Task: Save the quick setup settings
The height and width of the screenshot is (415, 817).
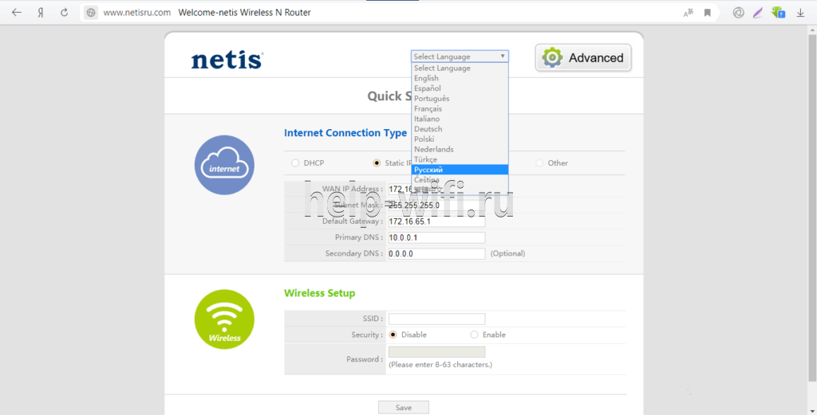Action: pyautogui.click(x=403, y=407)
